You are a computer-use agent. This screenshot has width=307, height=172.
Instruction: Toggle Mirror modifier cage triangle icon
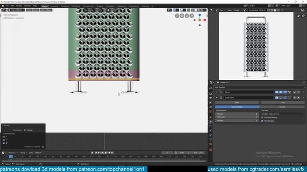point(289,92)
